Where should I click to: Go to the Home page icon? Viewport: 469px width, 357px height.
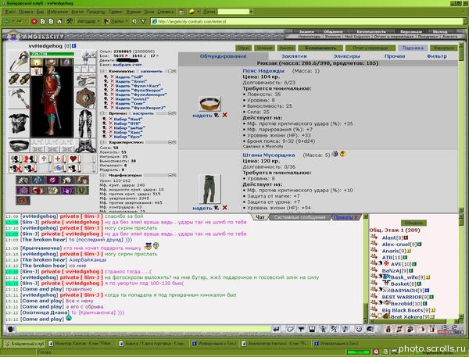(x=59, y=22)
